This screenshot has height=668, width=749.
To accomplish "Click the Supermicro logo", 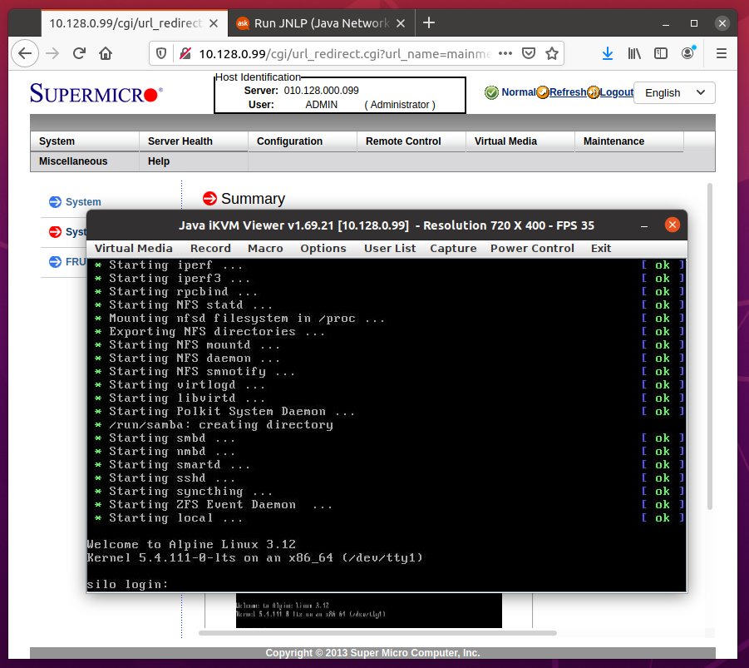I will [x=96, y=93].
